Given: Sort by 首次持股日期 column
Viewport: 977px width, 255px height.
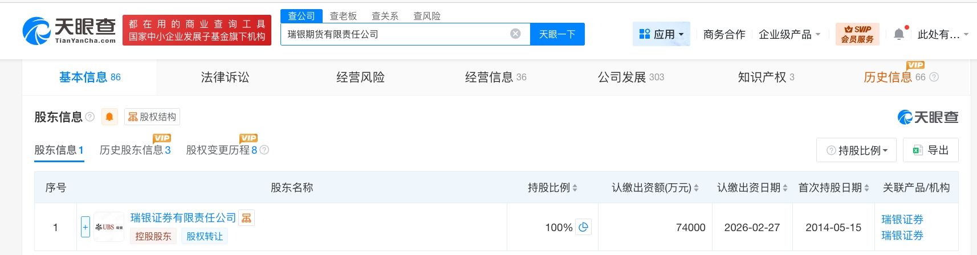Looking at the screenshot, I should pyautogui.click(x=866, y=188).
